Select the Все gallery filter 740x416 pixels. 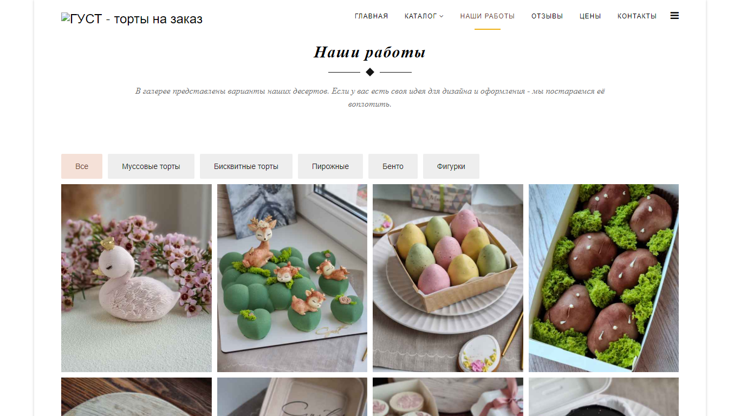(x=82, y=166)
